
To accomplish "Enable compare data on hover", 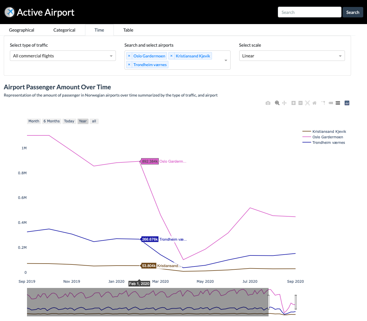I will 338,103.
